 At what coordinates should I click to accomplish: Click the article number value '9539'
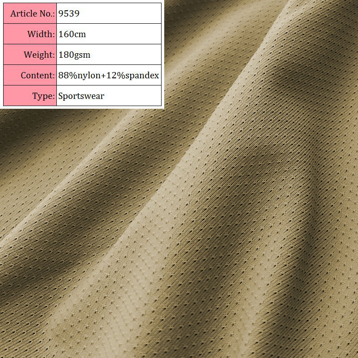point(69,13)
